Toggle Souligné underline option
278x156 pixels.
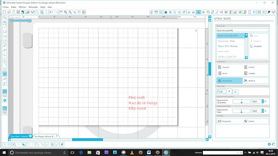[256, 46]
